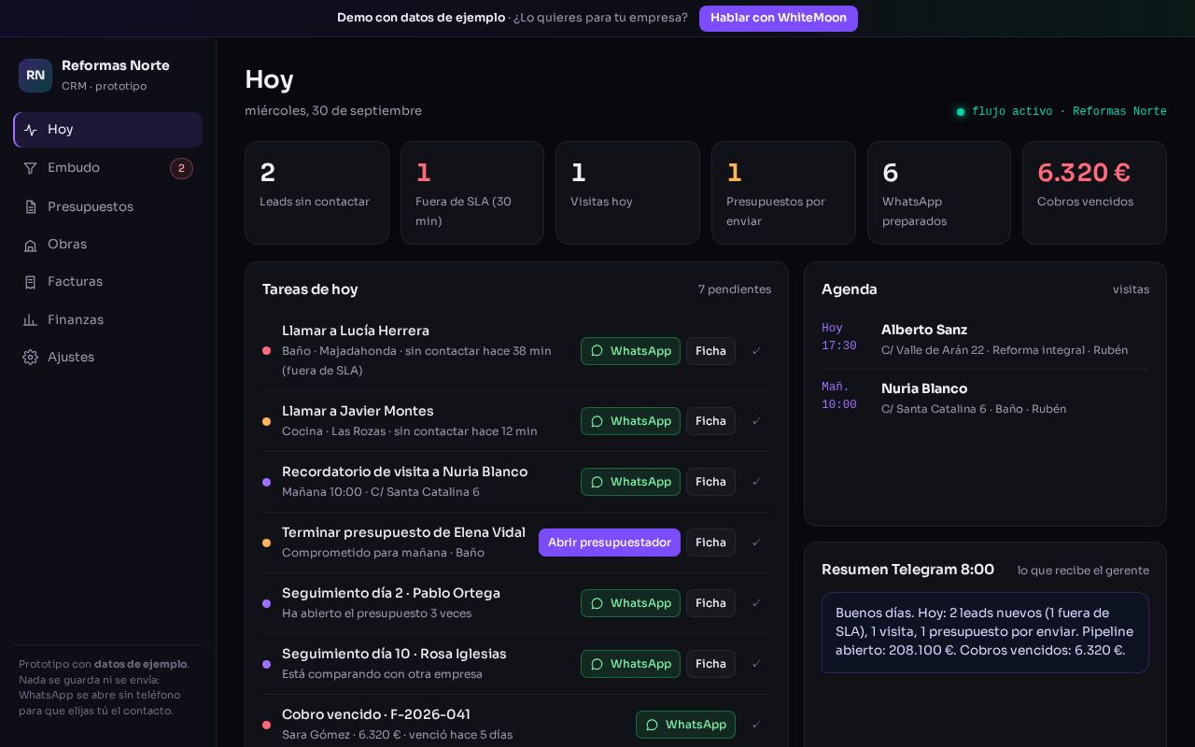
Task: Open WhatsApp for Lucía Herrera
Action: pyautogui.click(x=630, y=351)
